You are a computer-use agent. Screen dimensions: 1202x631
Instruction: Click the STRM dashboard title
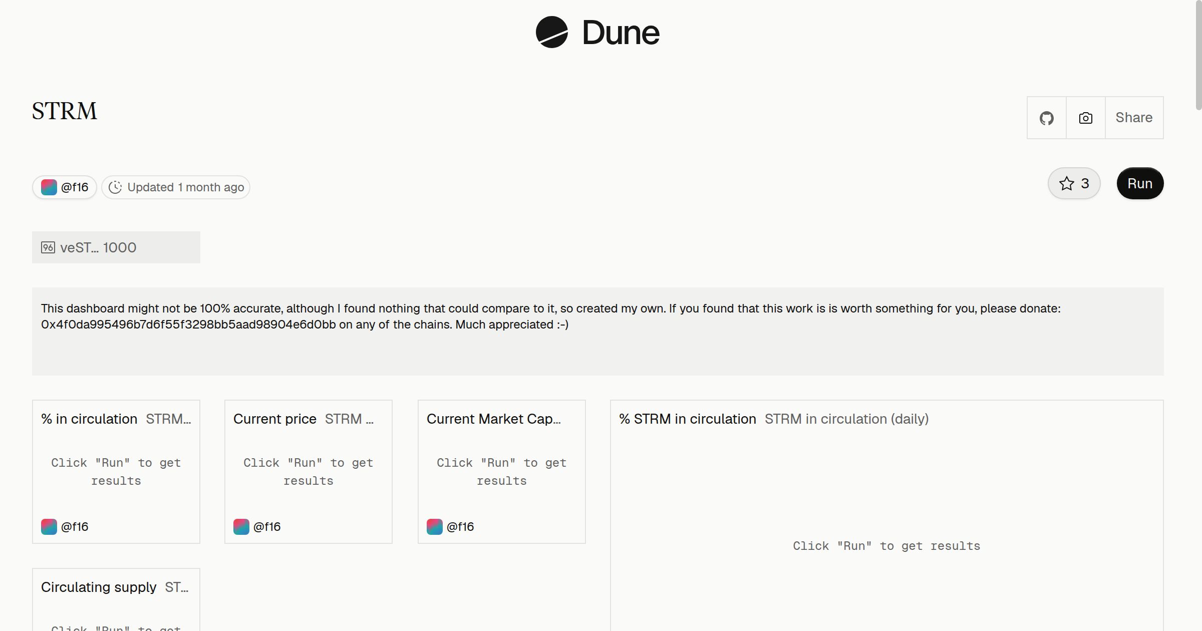tap(65, 111)
